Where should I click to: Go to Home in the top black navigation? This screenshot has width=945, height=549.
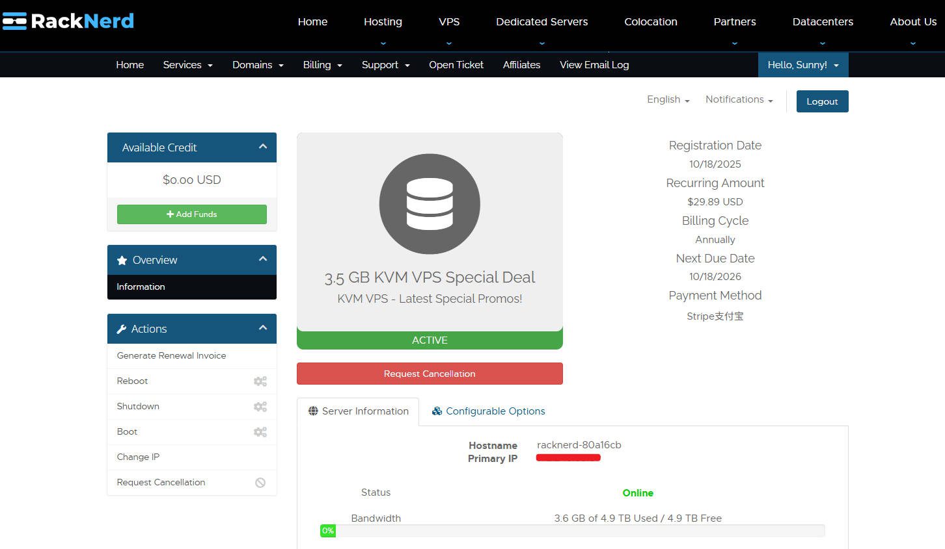click(x=312, y=21)
